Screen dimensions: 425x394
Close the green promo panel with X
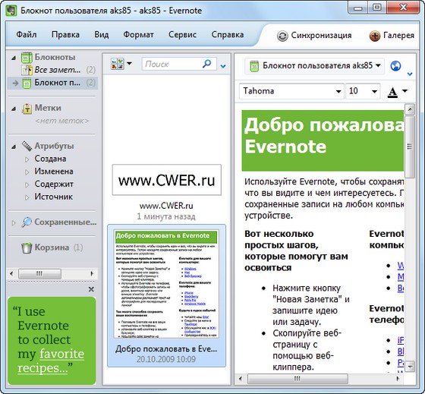click(x=91, y=289)
